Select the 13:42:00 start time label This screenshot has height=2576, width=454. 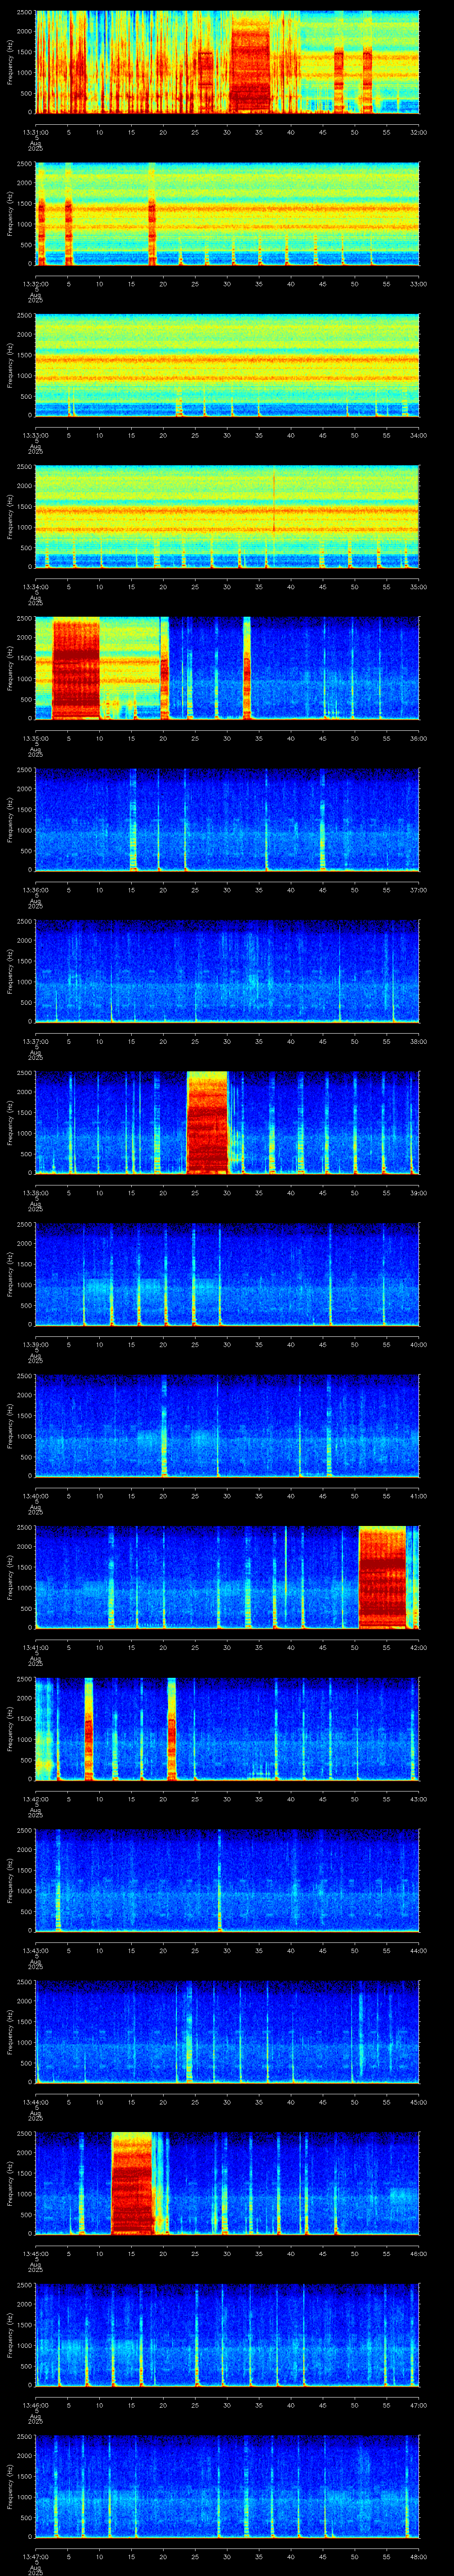[36, 1798]
